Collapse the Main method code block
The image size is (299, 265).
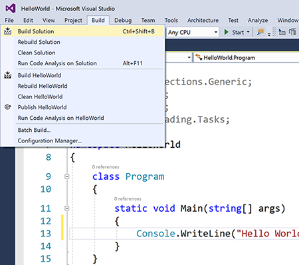point(66,208)
